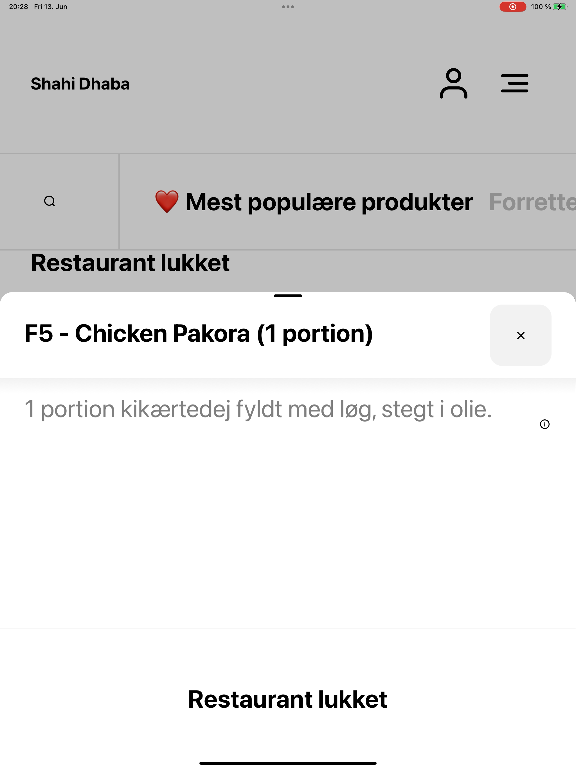Open the hamburger menu icon
This screenshot has width=576, height=769.
pyautogui.click(x=514, y=83)
